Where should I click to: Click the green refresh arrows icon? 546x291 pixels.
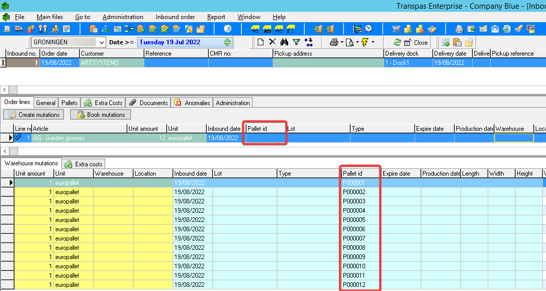point(396,42)
